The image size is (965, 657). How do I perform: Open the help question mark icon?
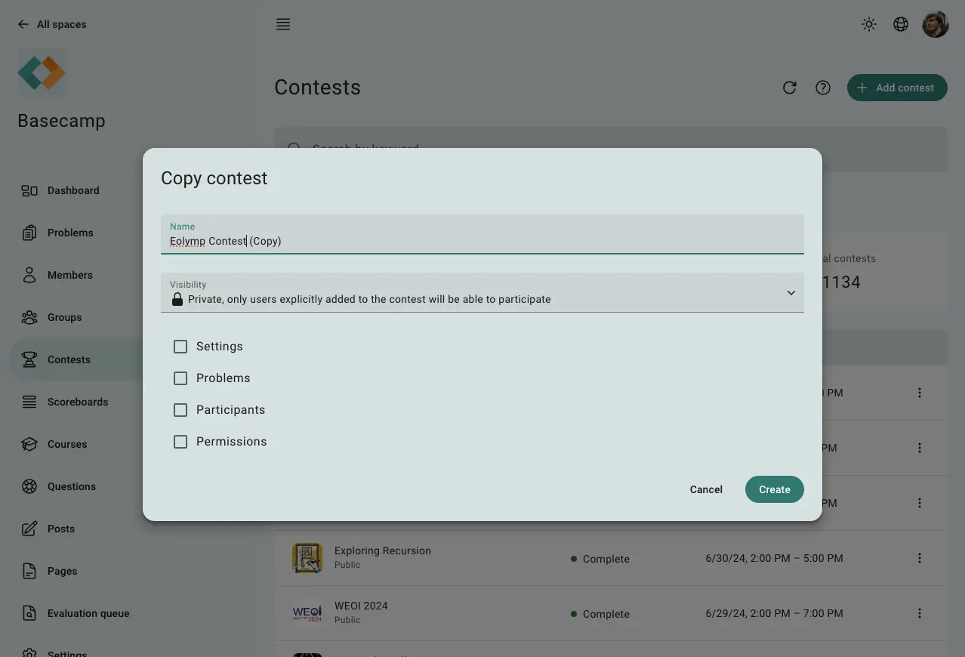(823, 88)
